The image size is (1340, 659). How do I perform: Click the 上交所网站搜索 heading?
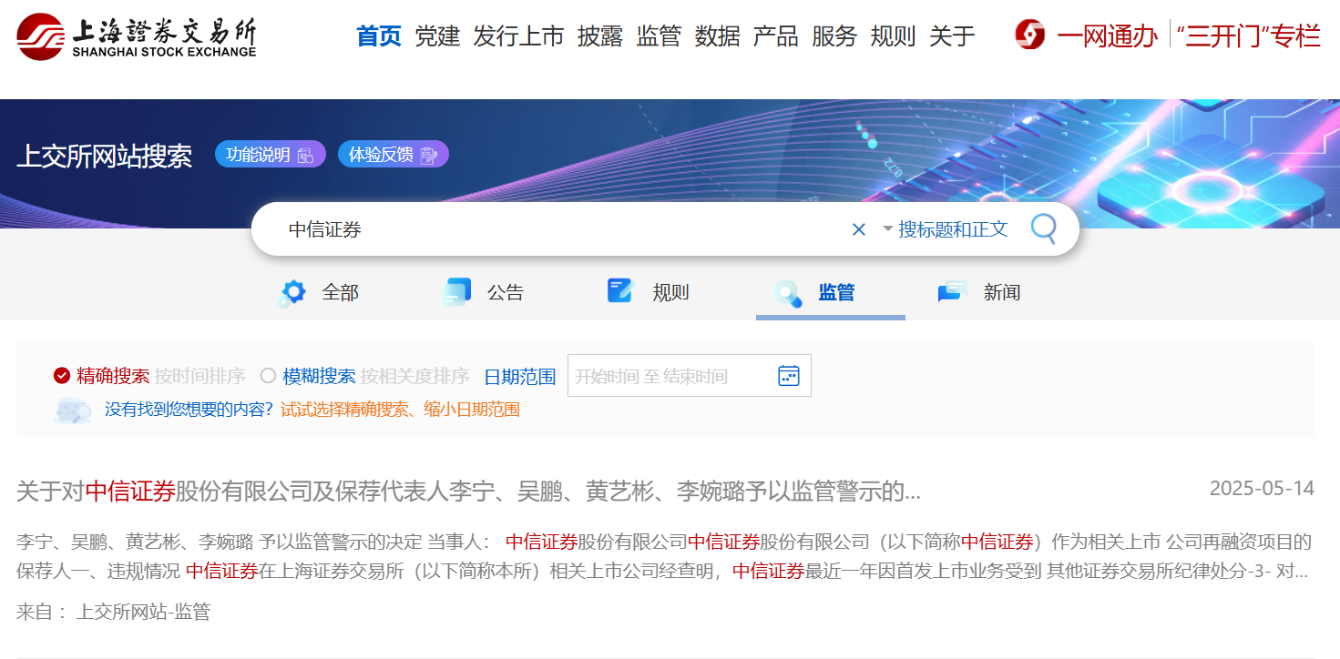pos(104,156)
